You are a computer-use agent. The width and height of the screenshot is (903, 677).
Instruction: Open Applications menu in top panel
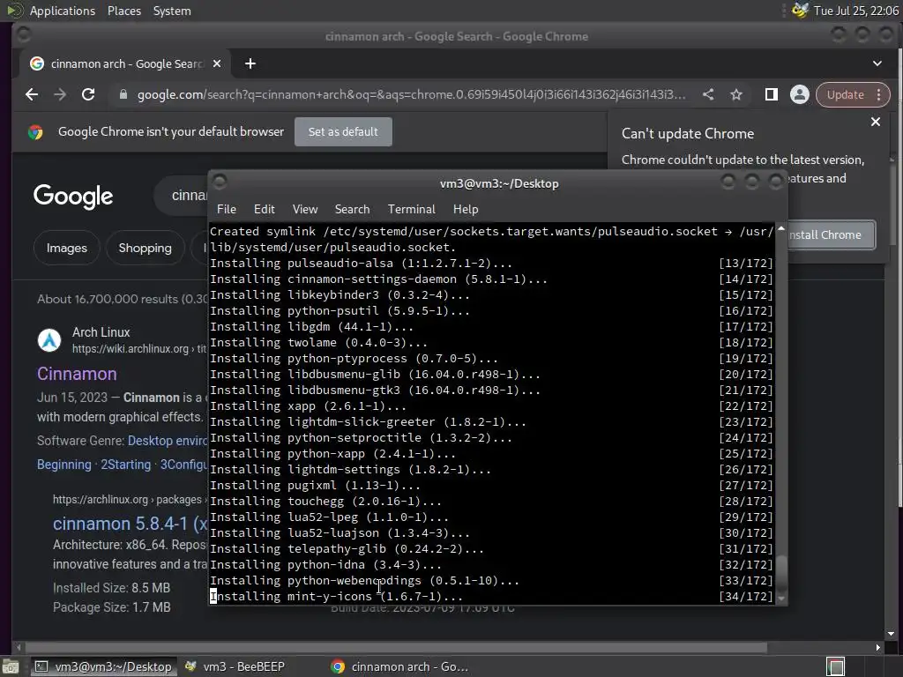pyautogui.click(x=63, y=11)
